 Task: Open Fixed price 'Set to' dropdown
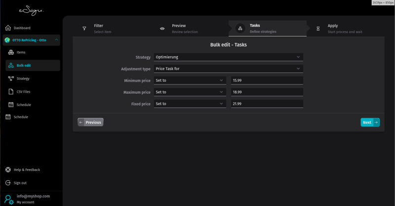click(190, 104)
